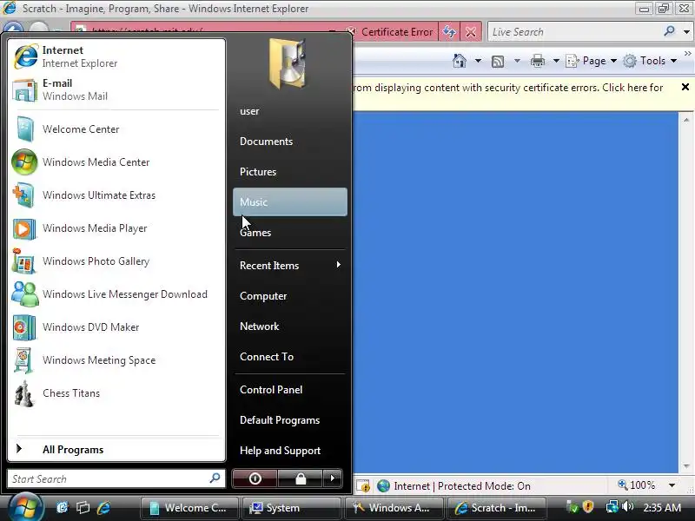Image resolution: width=695 pixels, height=521 pixels.
Task: Open Internet Explorer from Start menu
Action: pyautogui.click(x=116, y=56)
